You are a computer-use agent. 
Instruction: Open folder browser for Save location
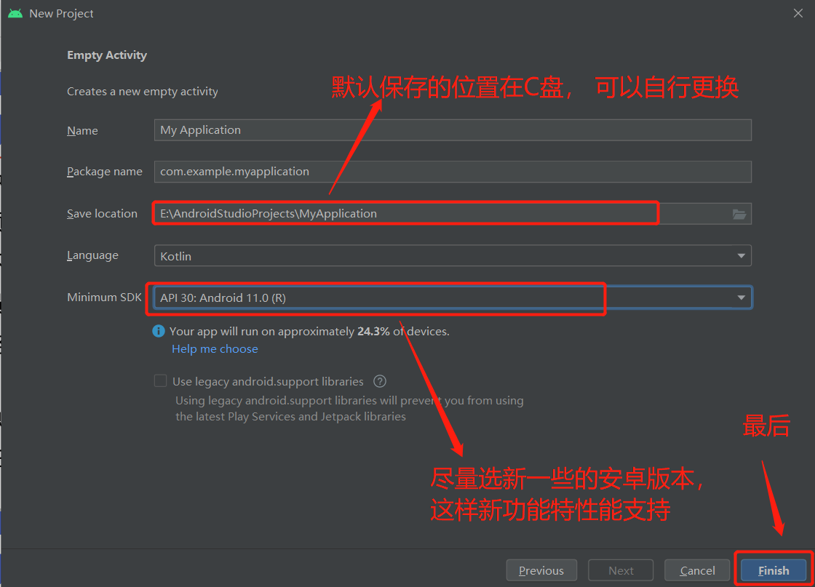[x=739, y=214]
